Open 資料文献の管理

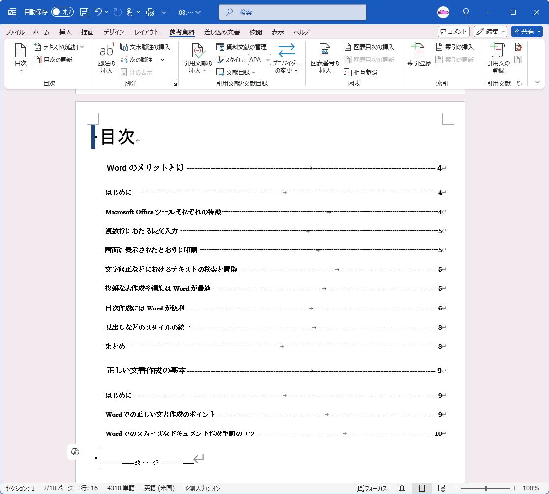pyautogui.click(x=241, y=47)
